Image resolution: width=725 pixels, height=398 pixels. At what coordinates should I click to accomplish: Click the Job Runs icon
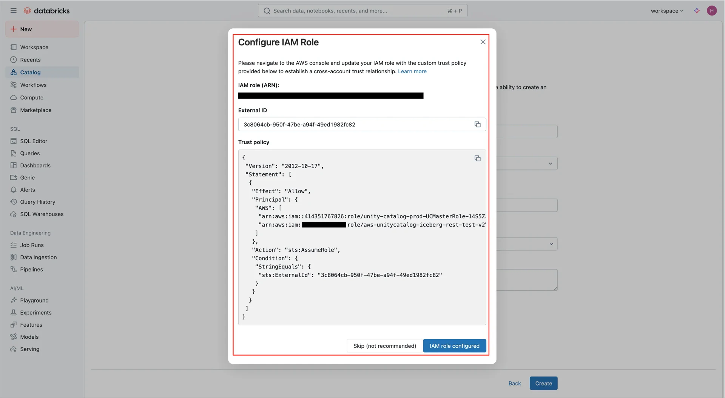14,245
